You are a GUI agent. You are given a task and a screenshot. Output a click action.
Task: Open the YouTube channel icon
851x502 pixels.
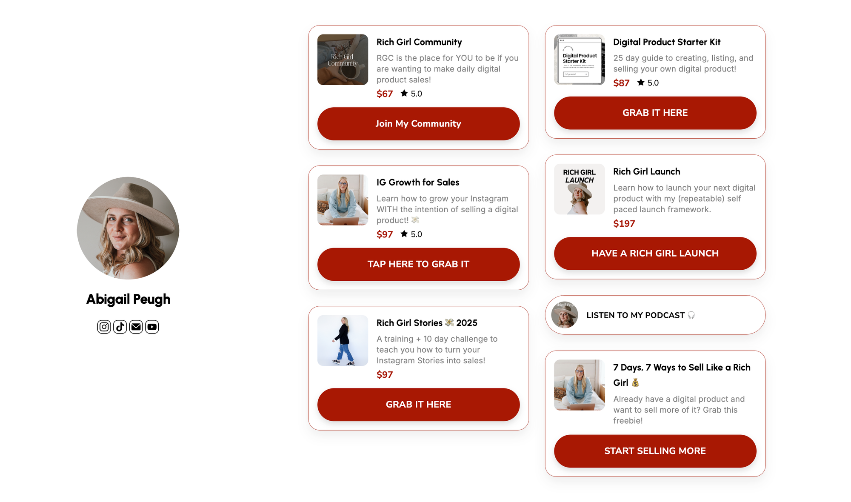point(152,327)
